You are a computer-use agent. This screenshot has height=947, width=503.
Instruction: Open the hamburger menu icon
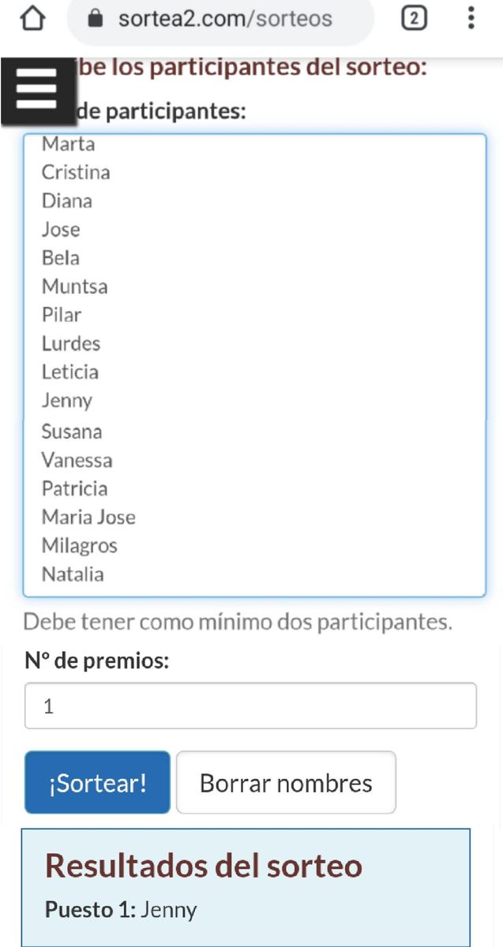click(x=36, y=90)
